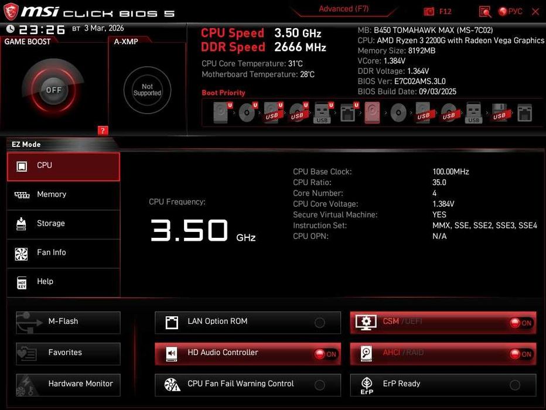Click the CPU Base Clock 100.00MHz value
The image size is (546, 410).
(x=451, y=172)
